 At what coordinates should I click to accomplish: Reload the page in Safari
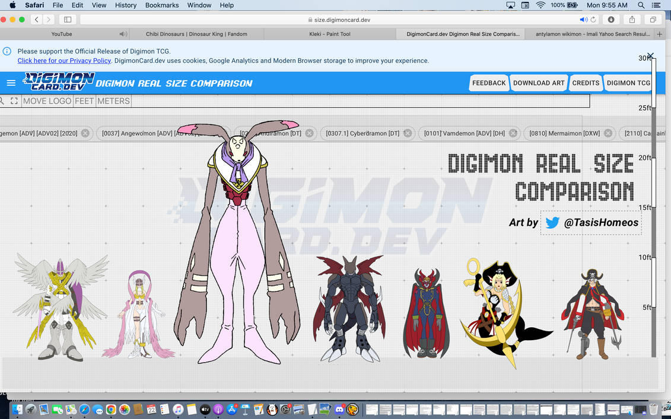(x=593, y=20)
